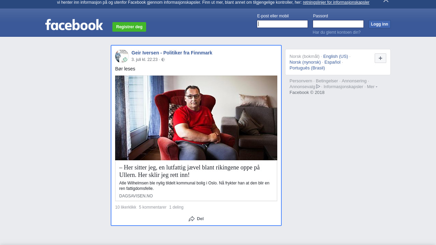Open the article headline 'Her sitter jeg'
This screenshot has height=245, width=436.
tap(189, 171)
